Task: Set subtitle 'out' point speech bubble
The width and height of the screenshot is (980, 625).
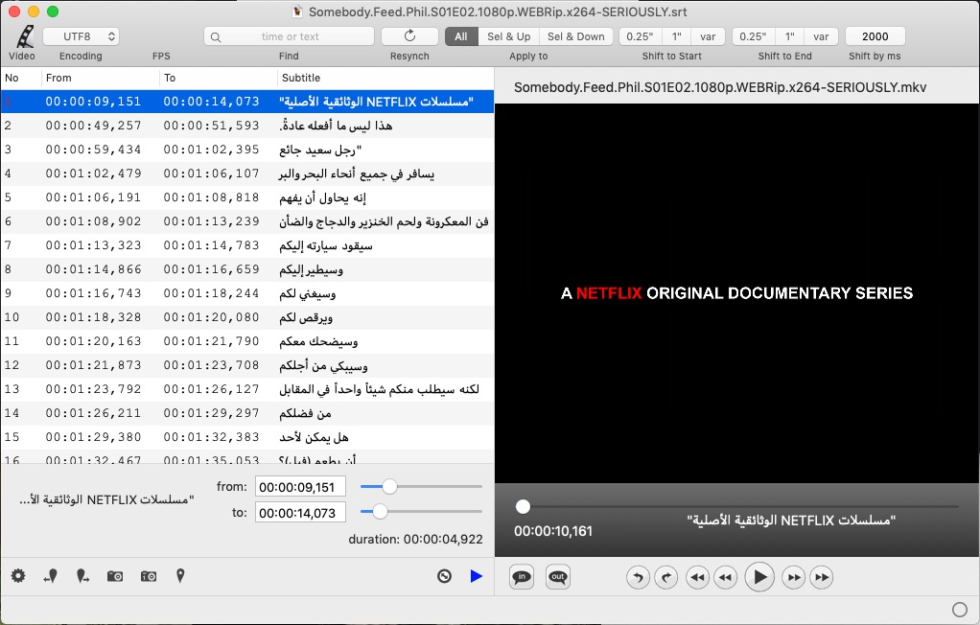Action: click(x=557, y=577)
